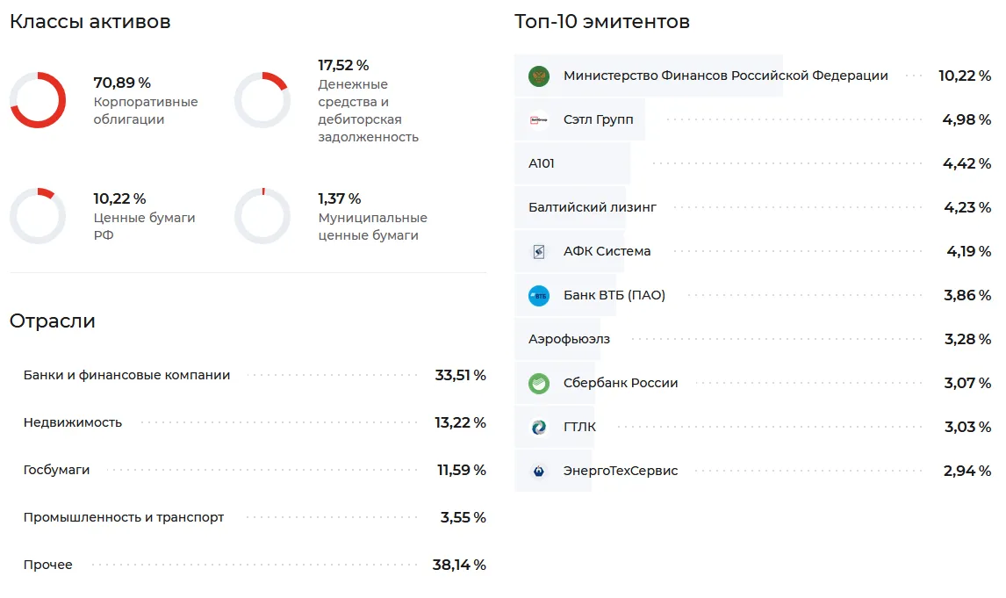Click the Муниципальные ценные бумаги label

(x=373, y=226)
